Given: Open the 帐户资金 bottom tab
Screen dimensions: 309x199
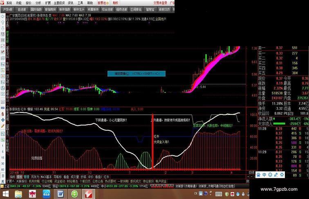Looking at the screenshot, I should pyautogui.click(x=161, y=181).
